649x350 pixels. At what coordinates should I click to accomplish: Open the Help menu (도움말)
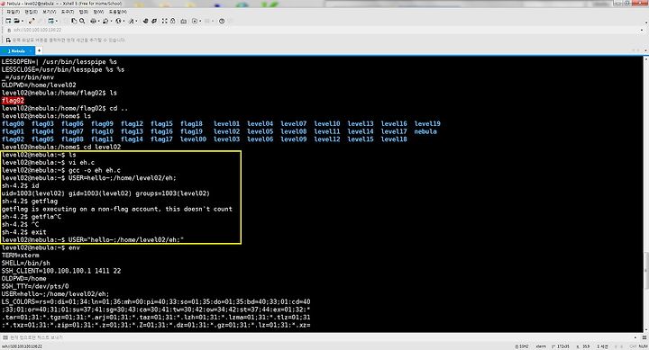pyautogui.click(x=118, y=12)
